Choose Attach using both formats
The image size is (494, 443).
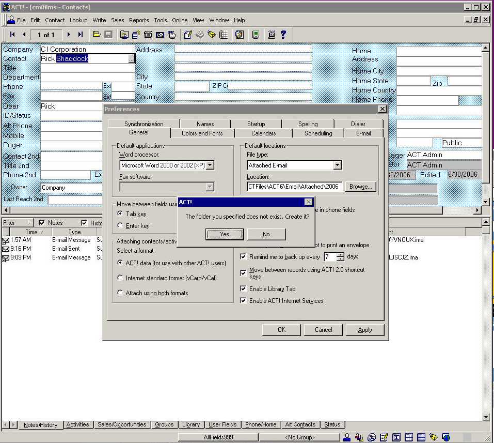(x=120, y=293)
